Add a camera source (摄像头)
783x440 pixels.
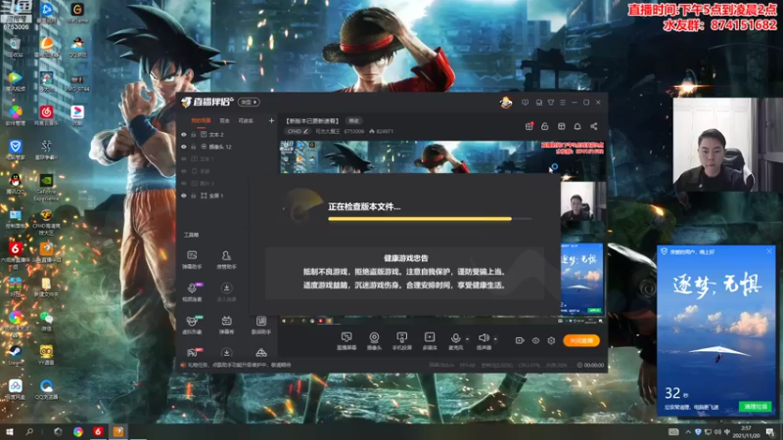coord(374,341)
